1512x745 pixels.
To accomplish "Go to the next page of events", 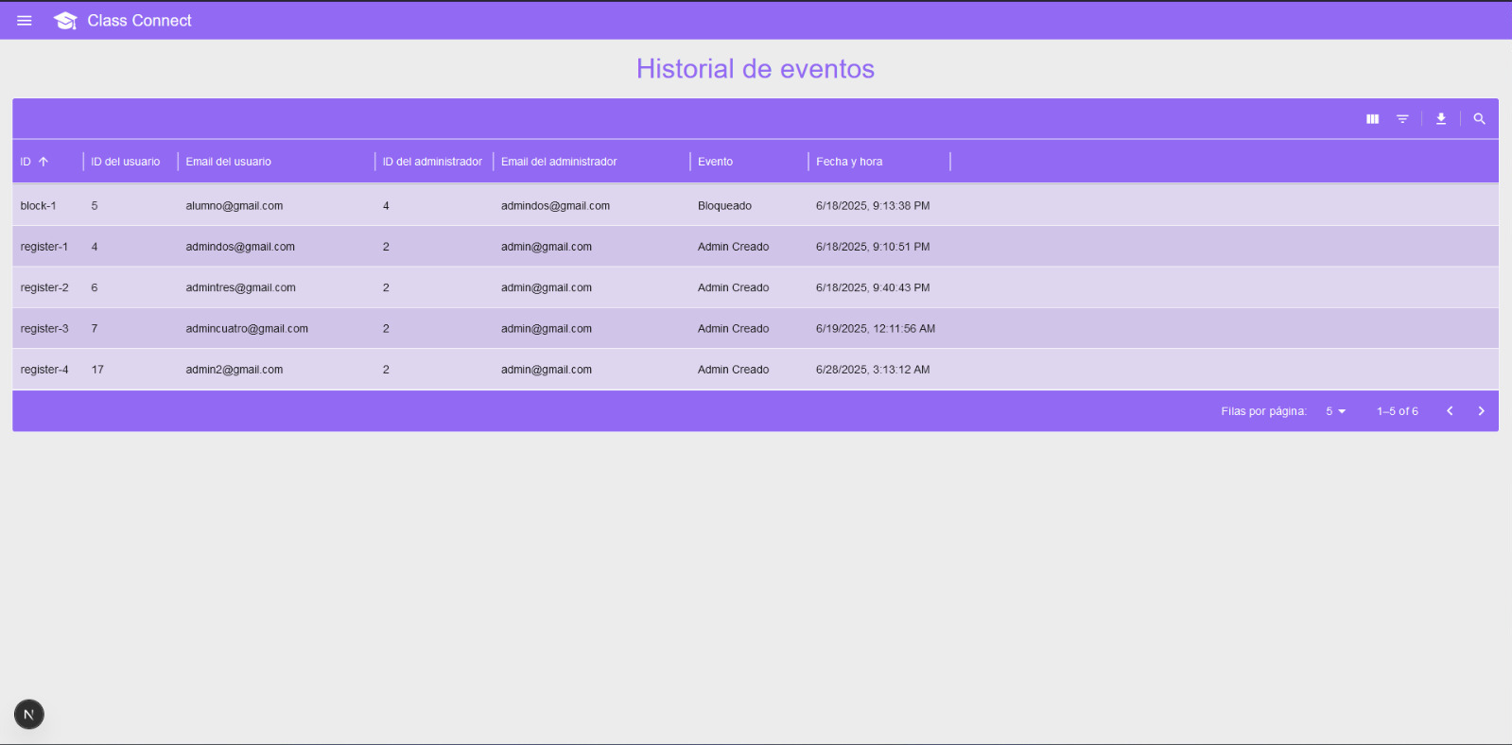I will point(1481,411).
